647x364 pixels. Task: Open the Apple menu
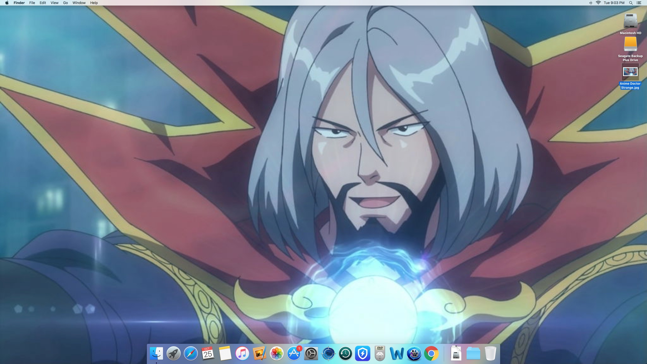(7, 3)
